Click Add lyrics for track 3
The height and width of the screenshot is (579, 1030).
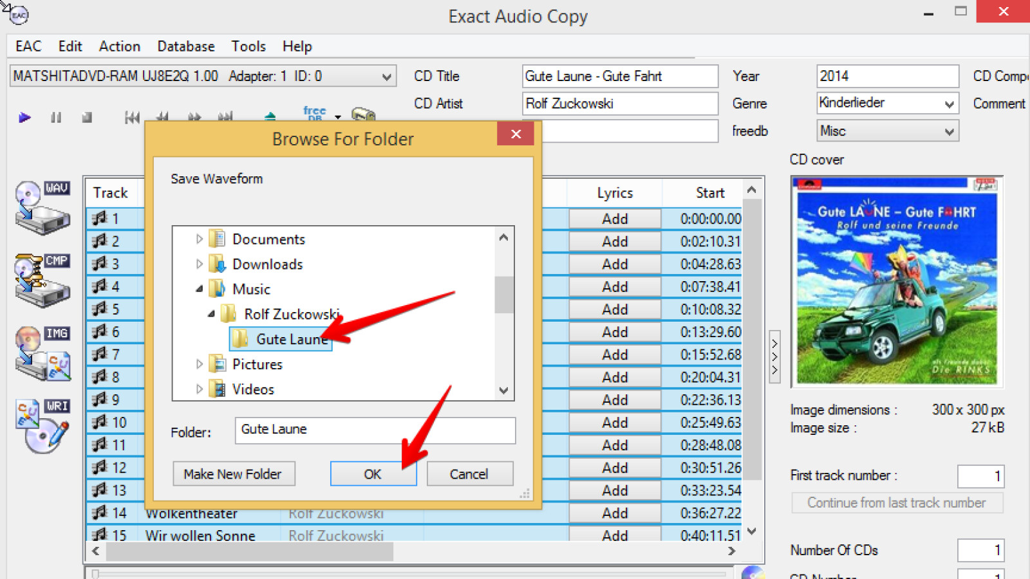pyautogui.click(x=615, y=264)
